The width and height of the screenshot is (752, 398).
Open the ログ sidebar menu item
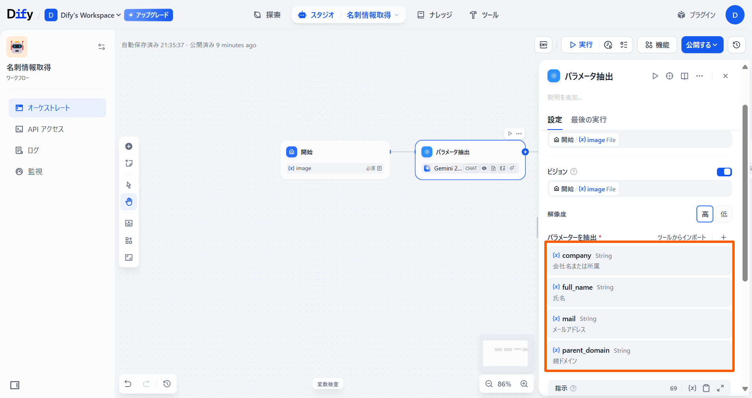point(33,150)
